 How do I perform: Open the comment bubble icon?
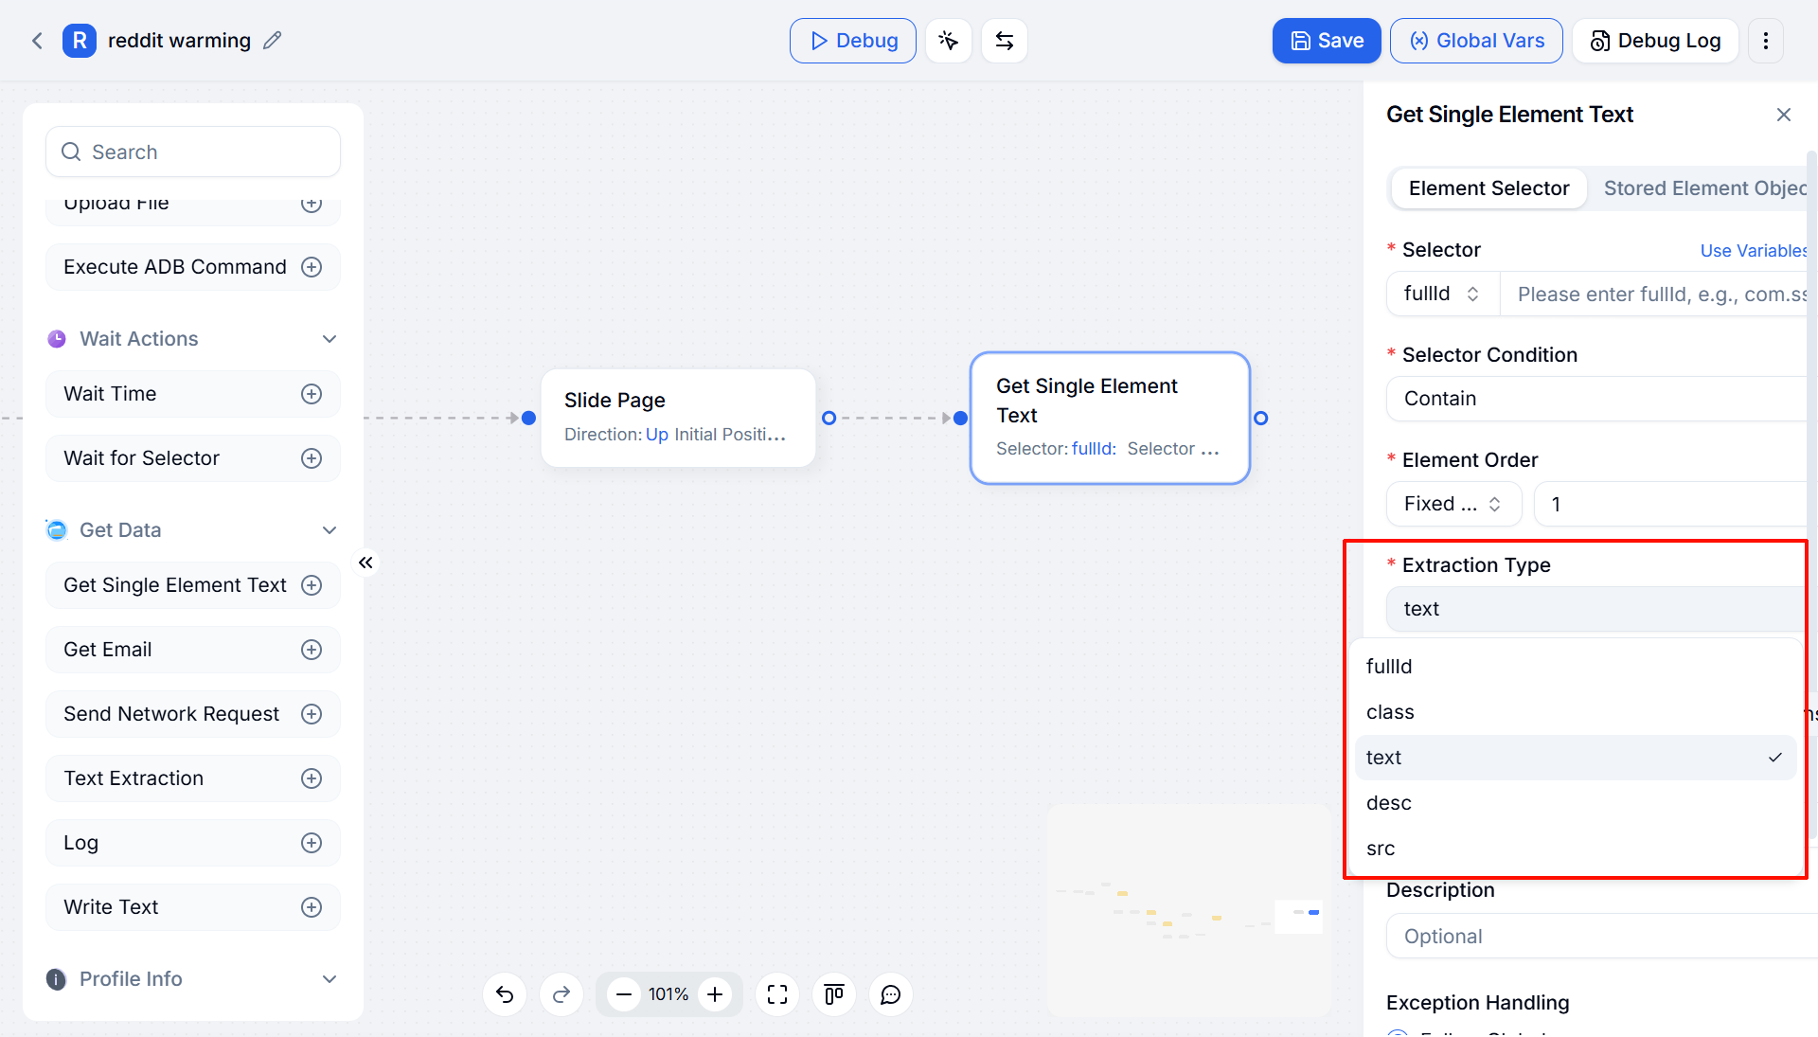pyautogui.click(x=891, y=994)
